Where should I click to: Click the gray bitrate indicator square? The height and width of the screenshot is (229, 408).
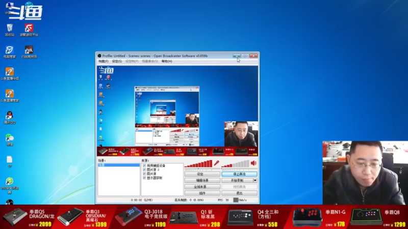click(x=236, y=200)
